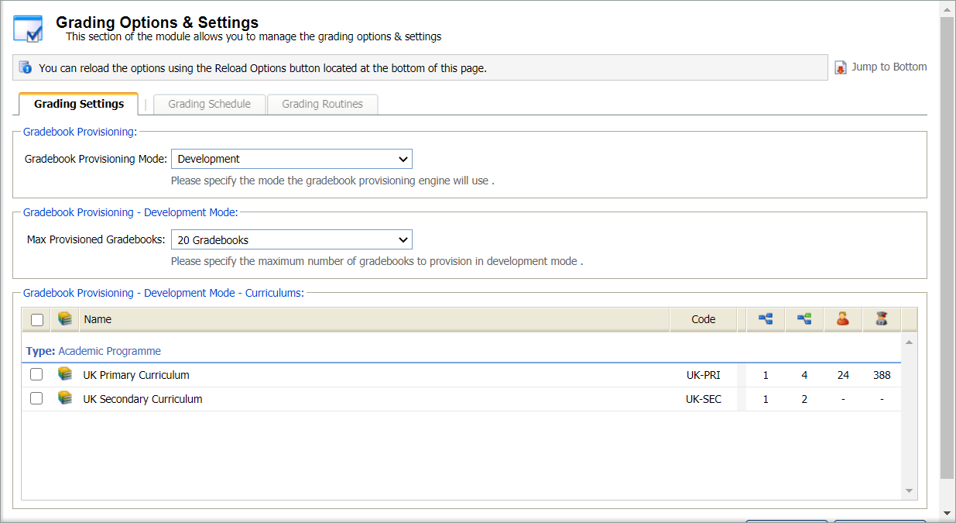Click the UK Primary Curriculum name

point(136,375)
